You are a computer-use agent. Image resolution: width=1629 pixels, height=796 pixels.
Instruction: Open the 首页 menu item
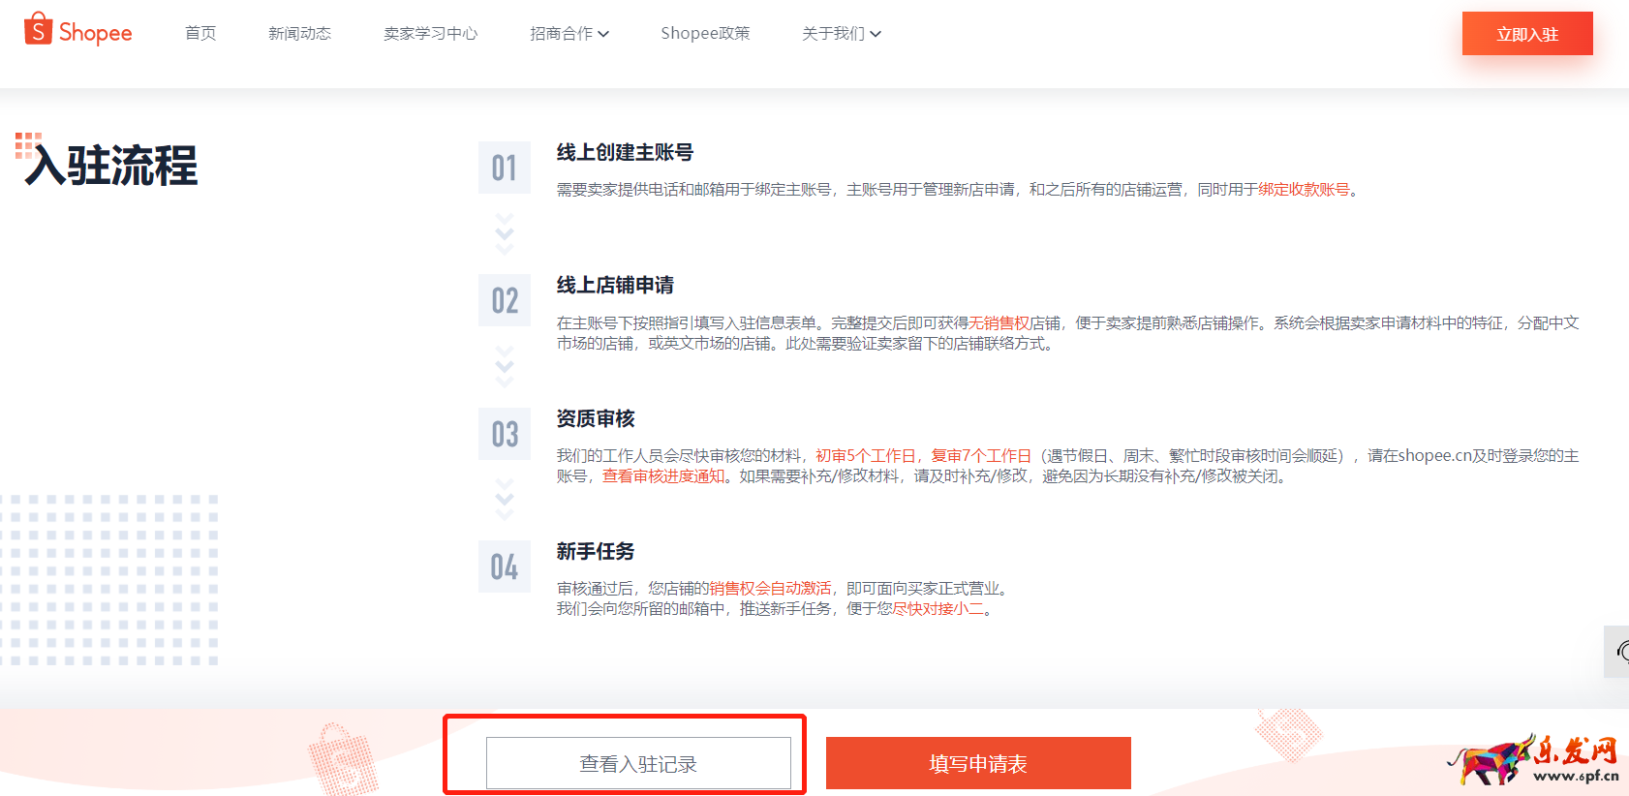point(200,33)
